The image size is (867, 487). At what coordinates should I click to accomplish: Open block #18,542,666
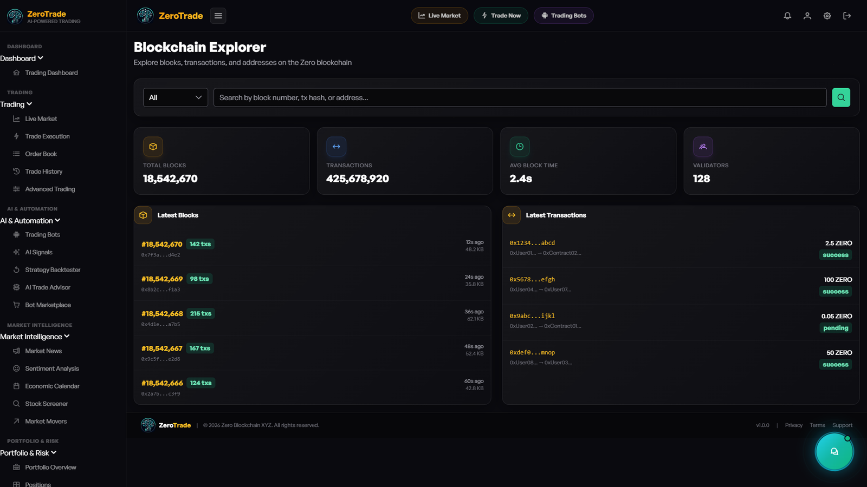[x=162, y=383]
